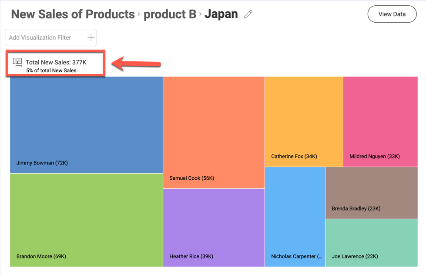Screen dimensions: 426x275
Task: Click the pencil edit title icon
Action: pos(248,14)
